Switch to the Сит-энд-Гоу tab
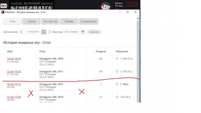This screenshot has height=113, width=201. click(50, 22)
